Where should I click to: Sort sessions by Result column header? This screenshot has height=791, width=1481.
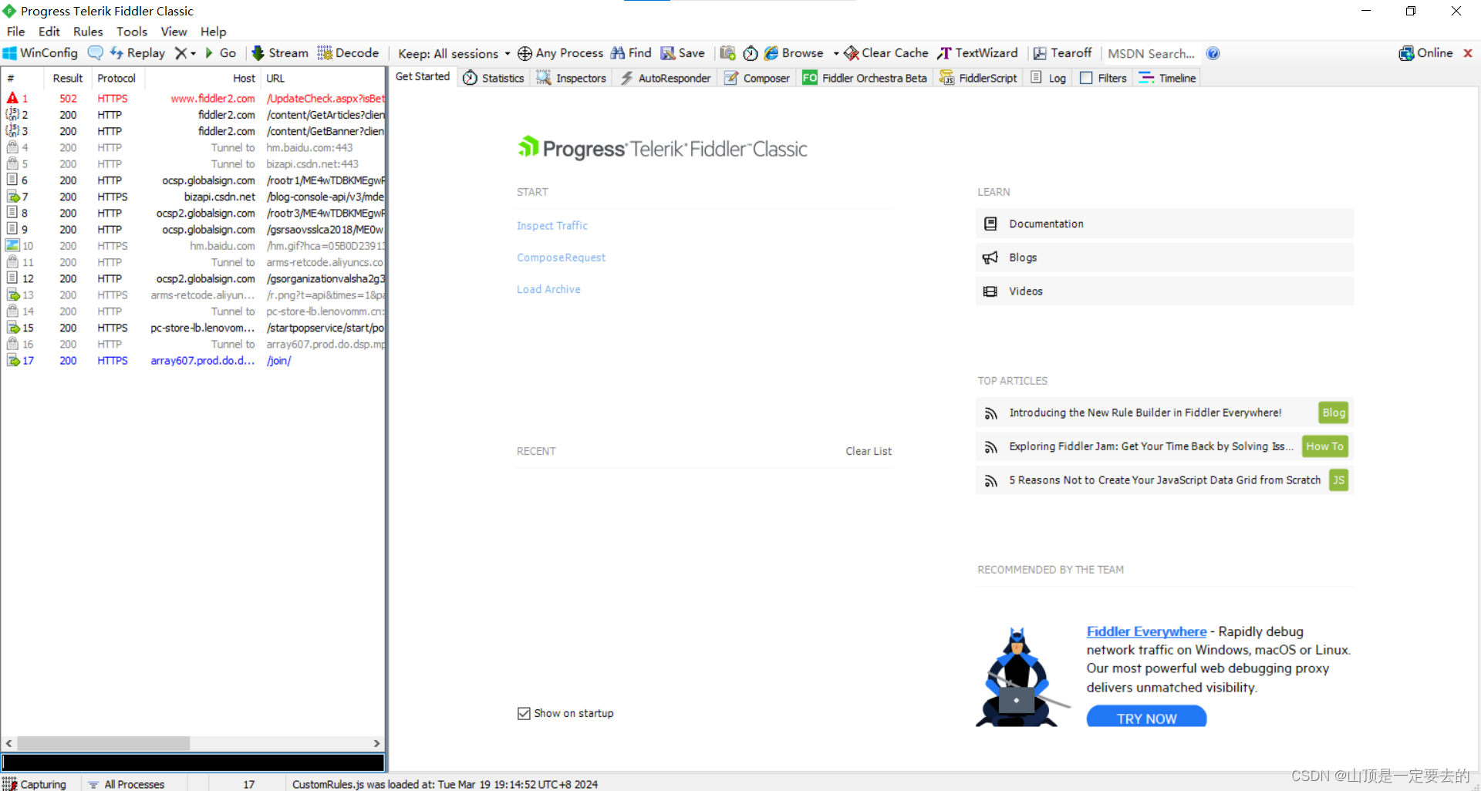click(68, 78)
